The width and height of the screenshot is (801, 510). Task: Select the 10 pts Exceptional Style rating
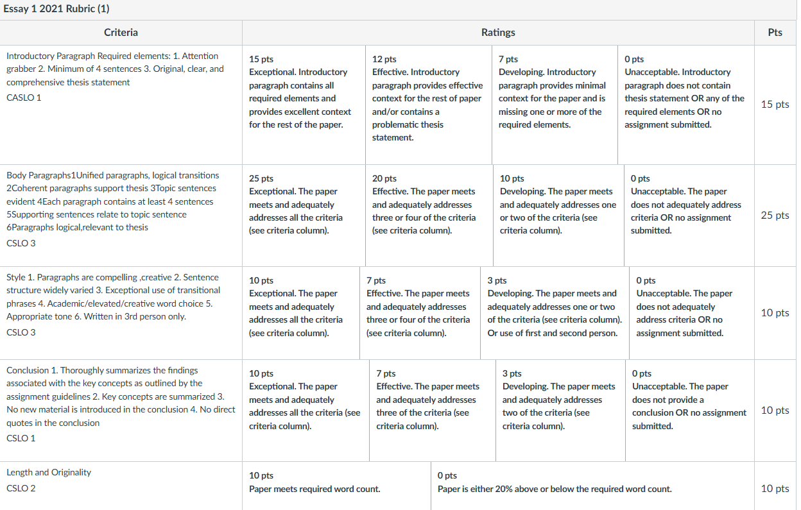pos(301,313)
